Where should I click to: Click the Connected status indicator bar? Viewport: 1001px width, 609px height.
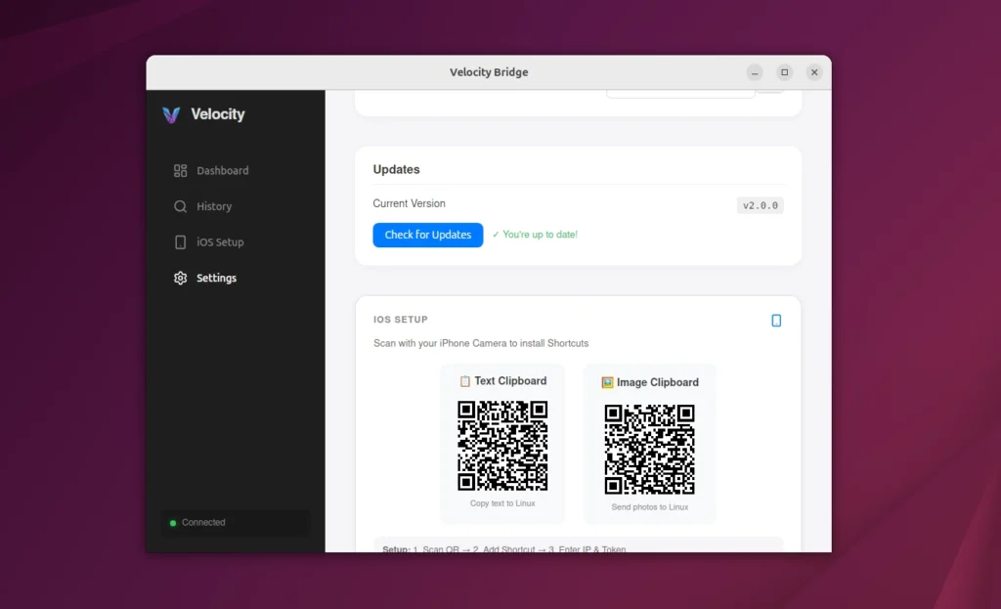[235, 523]
